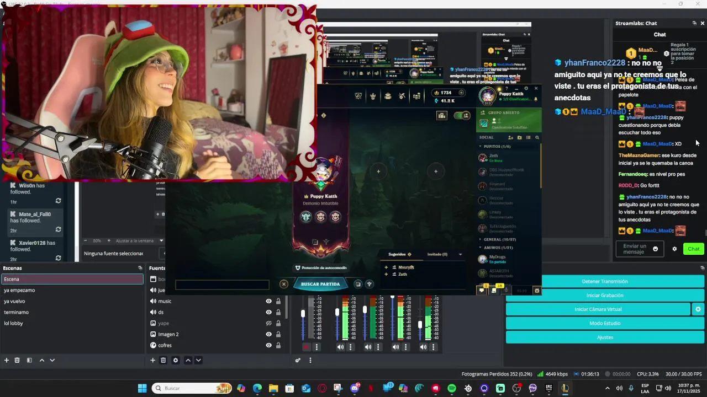
Task: Open the chat settings gear icon
Action: pyautogui.click(x=674, y=249)
